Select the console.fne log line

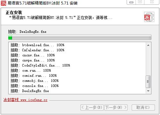click(x=35, y=86)
